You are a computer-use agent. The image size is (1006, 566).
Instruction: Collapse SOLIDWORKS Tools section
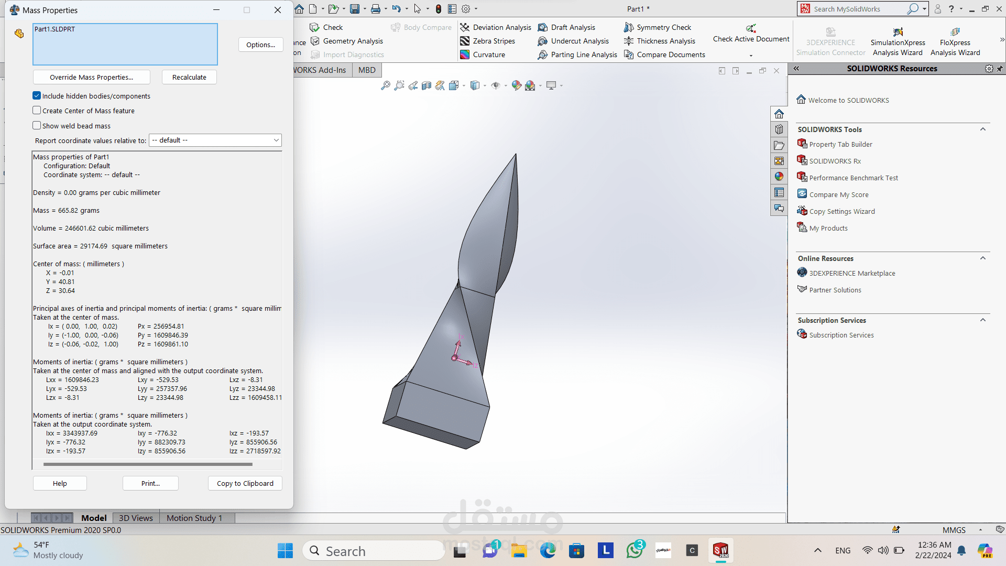click(983, 129)
